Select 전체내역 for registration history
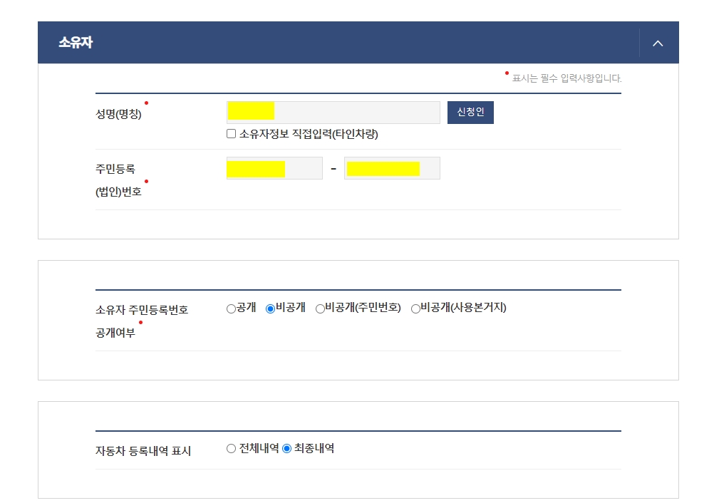The height and width of the screenshot is (503, 714). pyautogui.click(x=231, y=449)
